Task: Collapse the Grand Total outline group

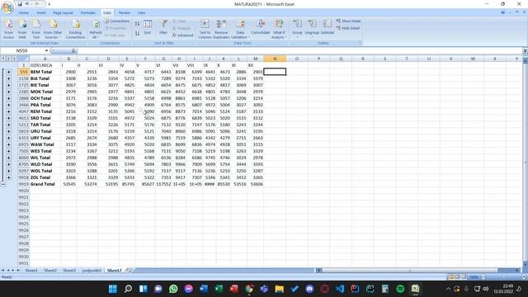Action: 3,184
